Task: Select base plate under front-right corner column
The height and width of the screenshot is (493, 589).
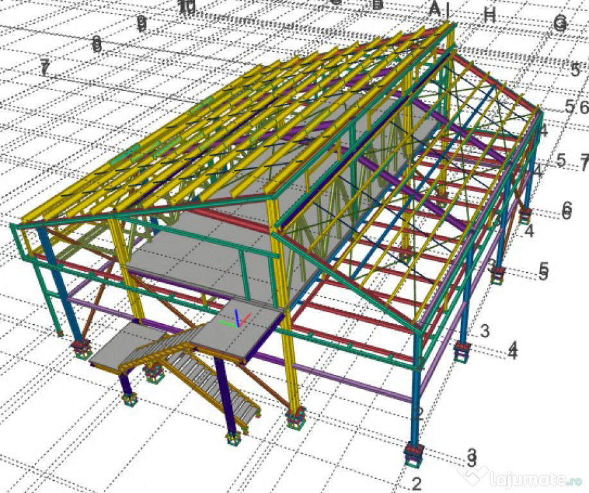Action: (414, 455)
